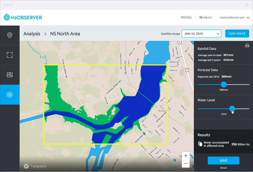Toggle the Topography checkbox
Image resolution: width=253 pixels, height=172 pixels.
pyautogui.click(x=26, y=166)
